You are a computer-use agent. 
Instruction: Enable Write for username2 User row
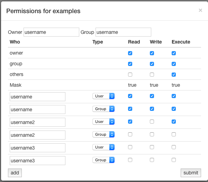coord(152,122)
